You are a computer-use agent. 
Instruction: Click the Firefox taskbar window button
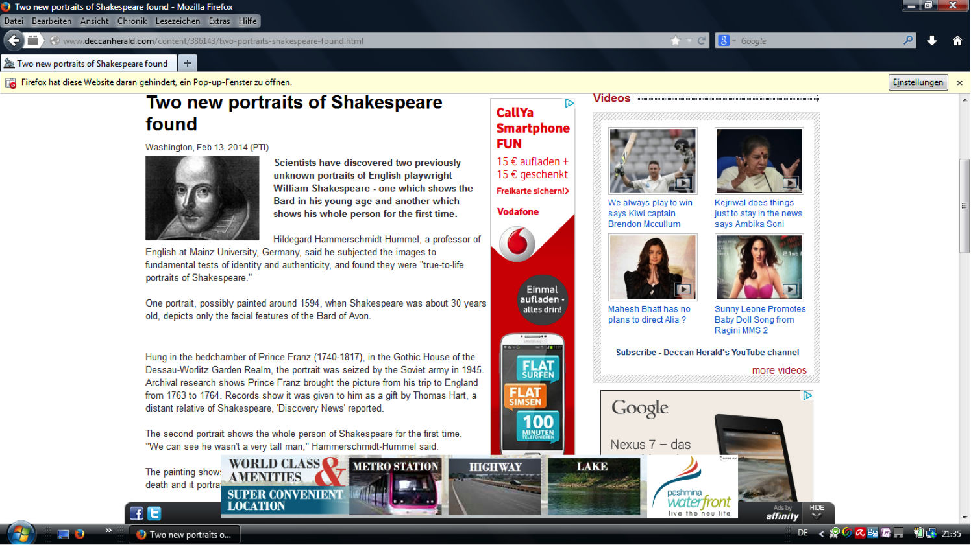[x=185, y=535]
